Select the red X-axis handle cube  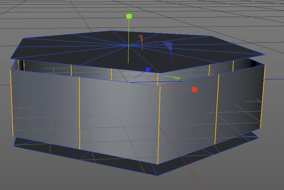point(195,89)
